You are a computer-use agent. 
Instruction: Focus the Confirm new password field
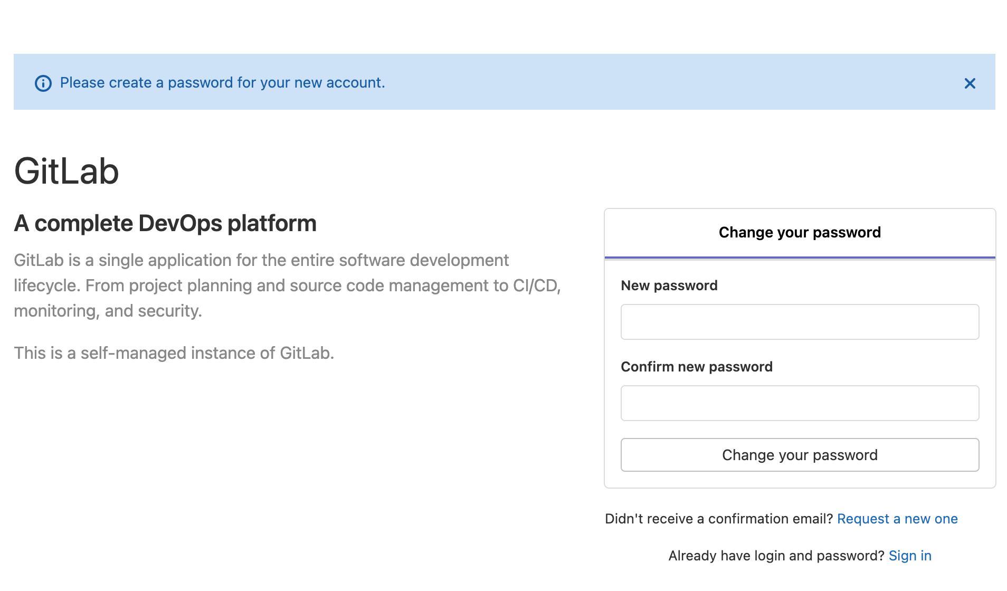[800, 403]
